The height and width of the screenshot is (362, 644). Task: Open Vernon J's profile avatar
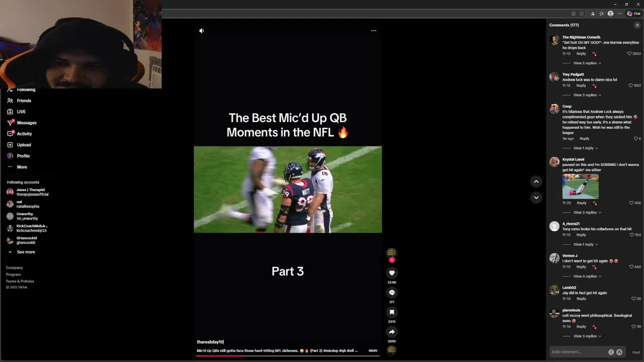[554, 258]
